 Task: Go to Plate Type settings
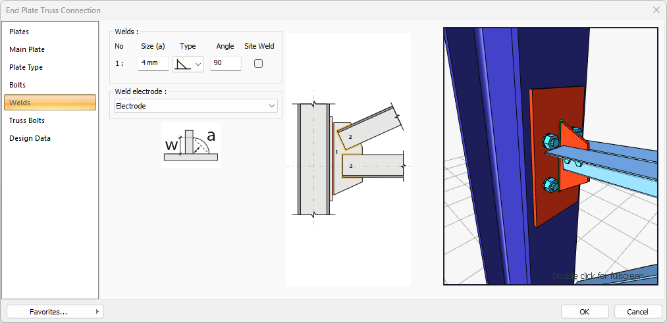tap(50, 67)
